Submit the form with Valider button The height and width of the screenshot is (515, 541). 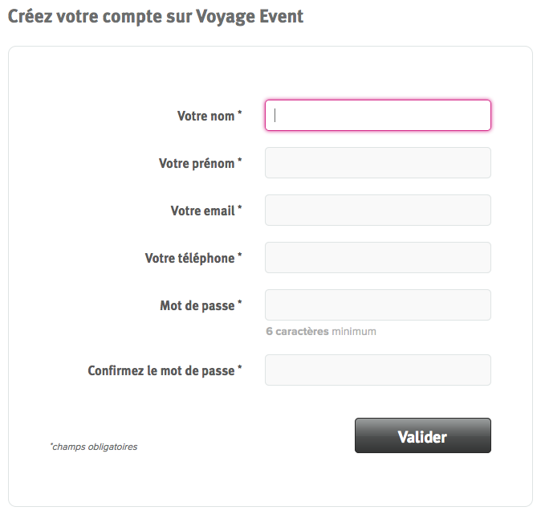tap(423, 435)
